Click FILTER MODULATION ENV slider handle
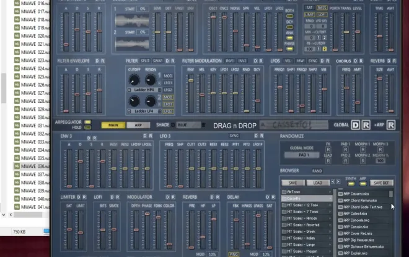Viewport: 409px width, 257px height. coord(191,81)
